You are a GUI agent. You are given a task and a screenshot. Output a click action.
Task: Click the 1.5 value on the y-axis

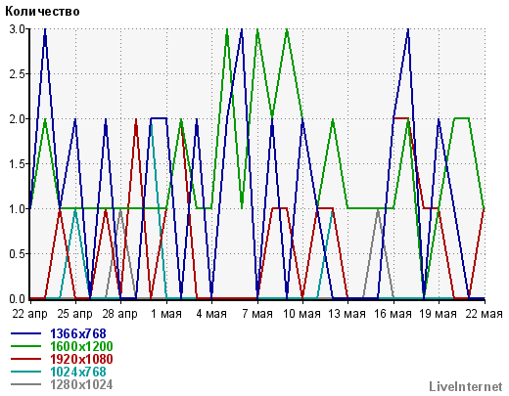pyautogui.click(x=17, y=164)
